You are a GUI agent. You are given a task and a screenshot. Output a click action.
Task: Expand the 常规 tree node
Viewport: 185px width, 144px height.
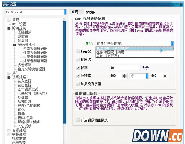click(9, 20)
